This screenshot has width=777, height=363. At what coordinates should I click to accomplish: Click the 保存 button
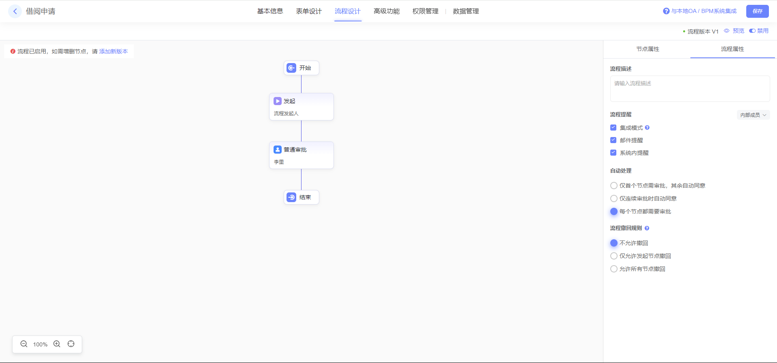coord(757,11)
